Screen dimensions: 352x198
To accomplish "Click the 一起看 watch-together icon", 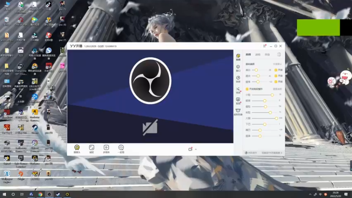I will click(x=121, y=149).
